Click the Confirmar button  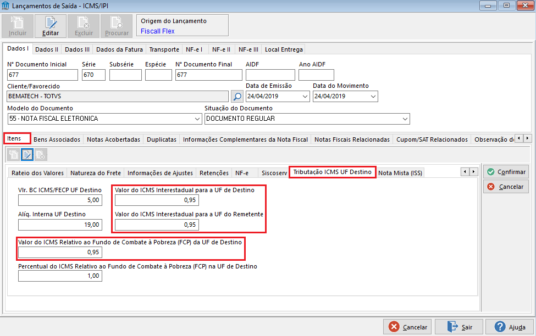coord(506,172)
